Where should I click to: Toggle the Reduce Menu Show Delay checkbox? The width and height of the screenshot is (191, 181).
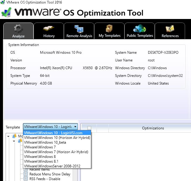pos(26,174)
